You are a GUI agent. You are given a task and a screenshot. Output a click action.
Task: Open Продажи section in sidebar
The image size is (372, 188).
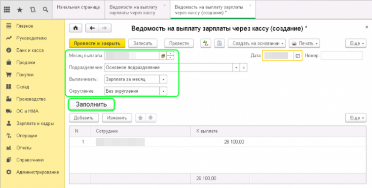point(26,63)
